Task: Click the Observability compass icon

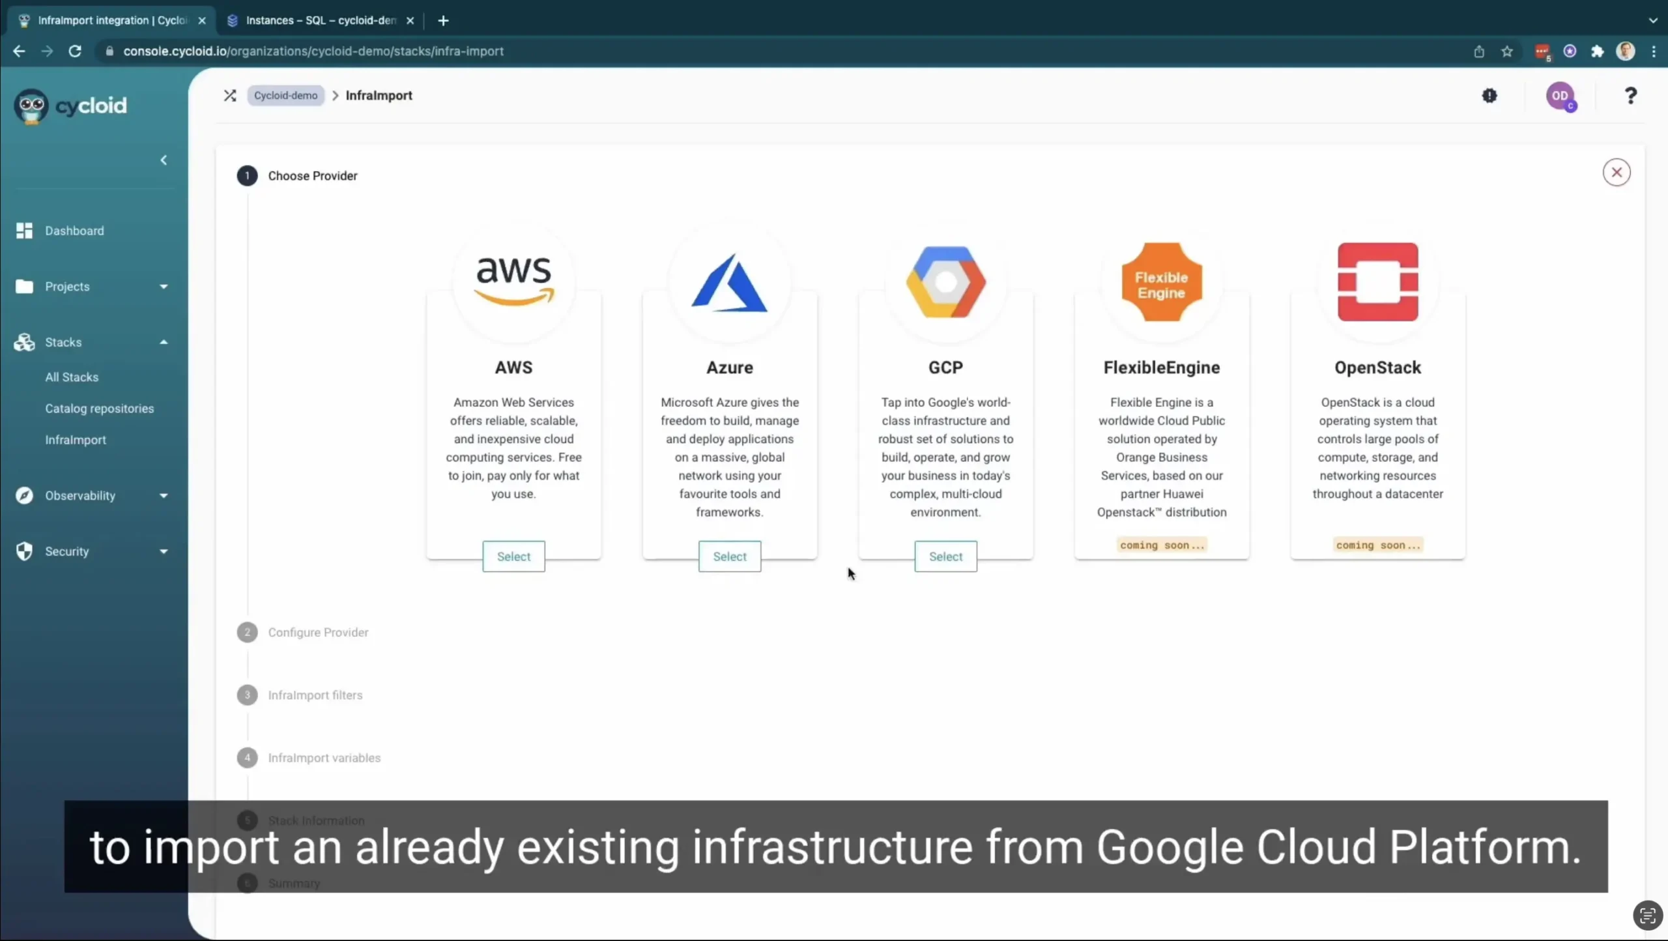Action: 24,495
